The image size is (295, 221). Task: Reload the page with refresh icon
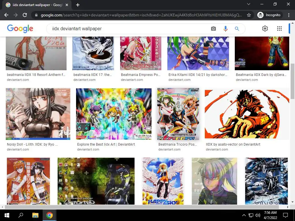pyautogui.click(x=25, y=15)
